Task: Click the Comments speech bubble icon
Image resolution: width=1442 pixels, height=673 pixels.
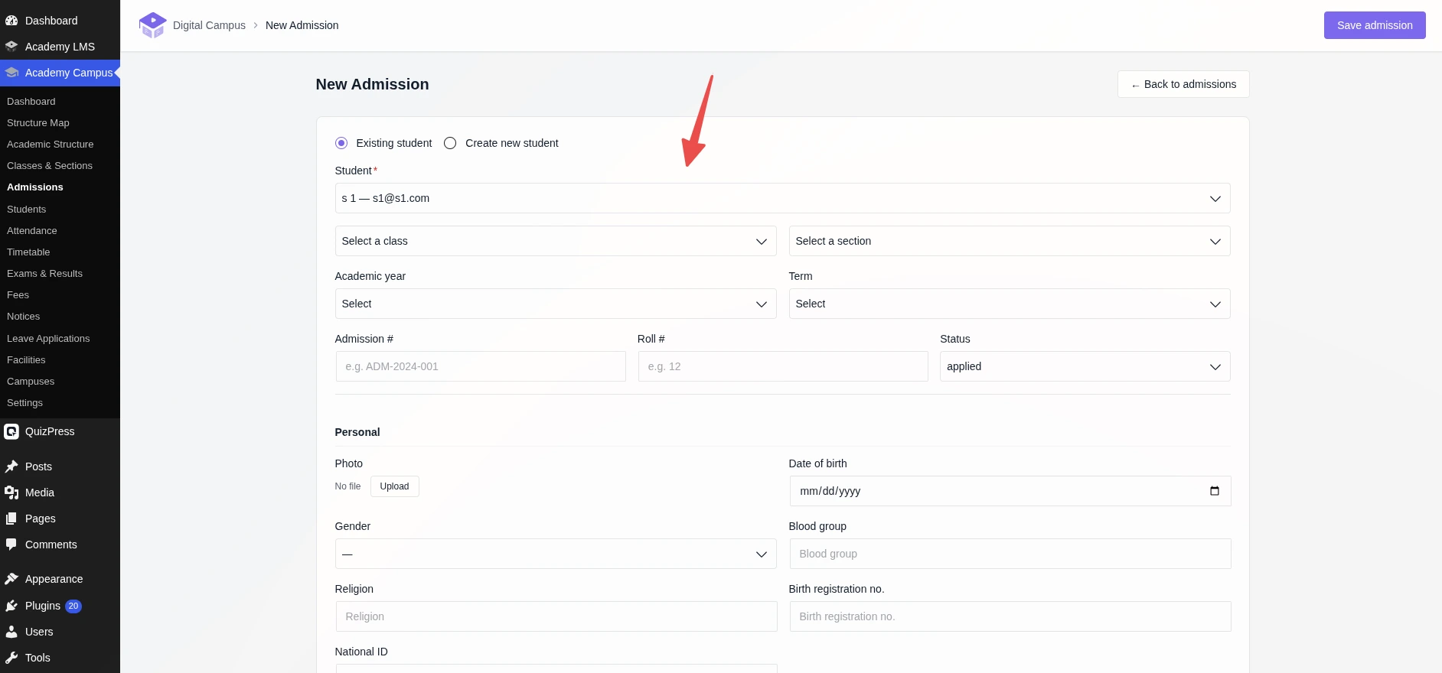Action: pyautogui.click(x=11, y=545)
